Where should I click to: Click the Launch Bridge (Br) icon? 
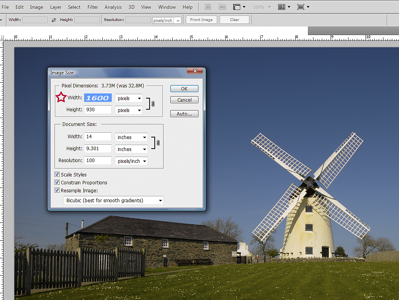coord(208,7)
